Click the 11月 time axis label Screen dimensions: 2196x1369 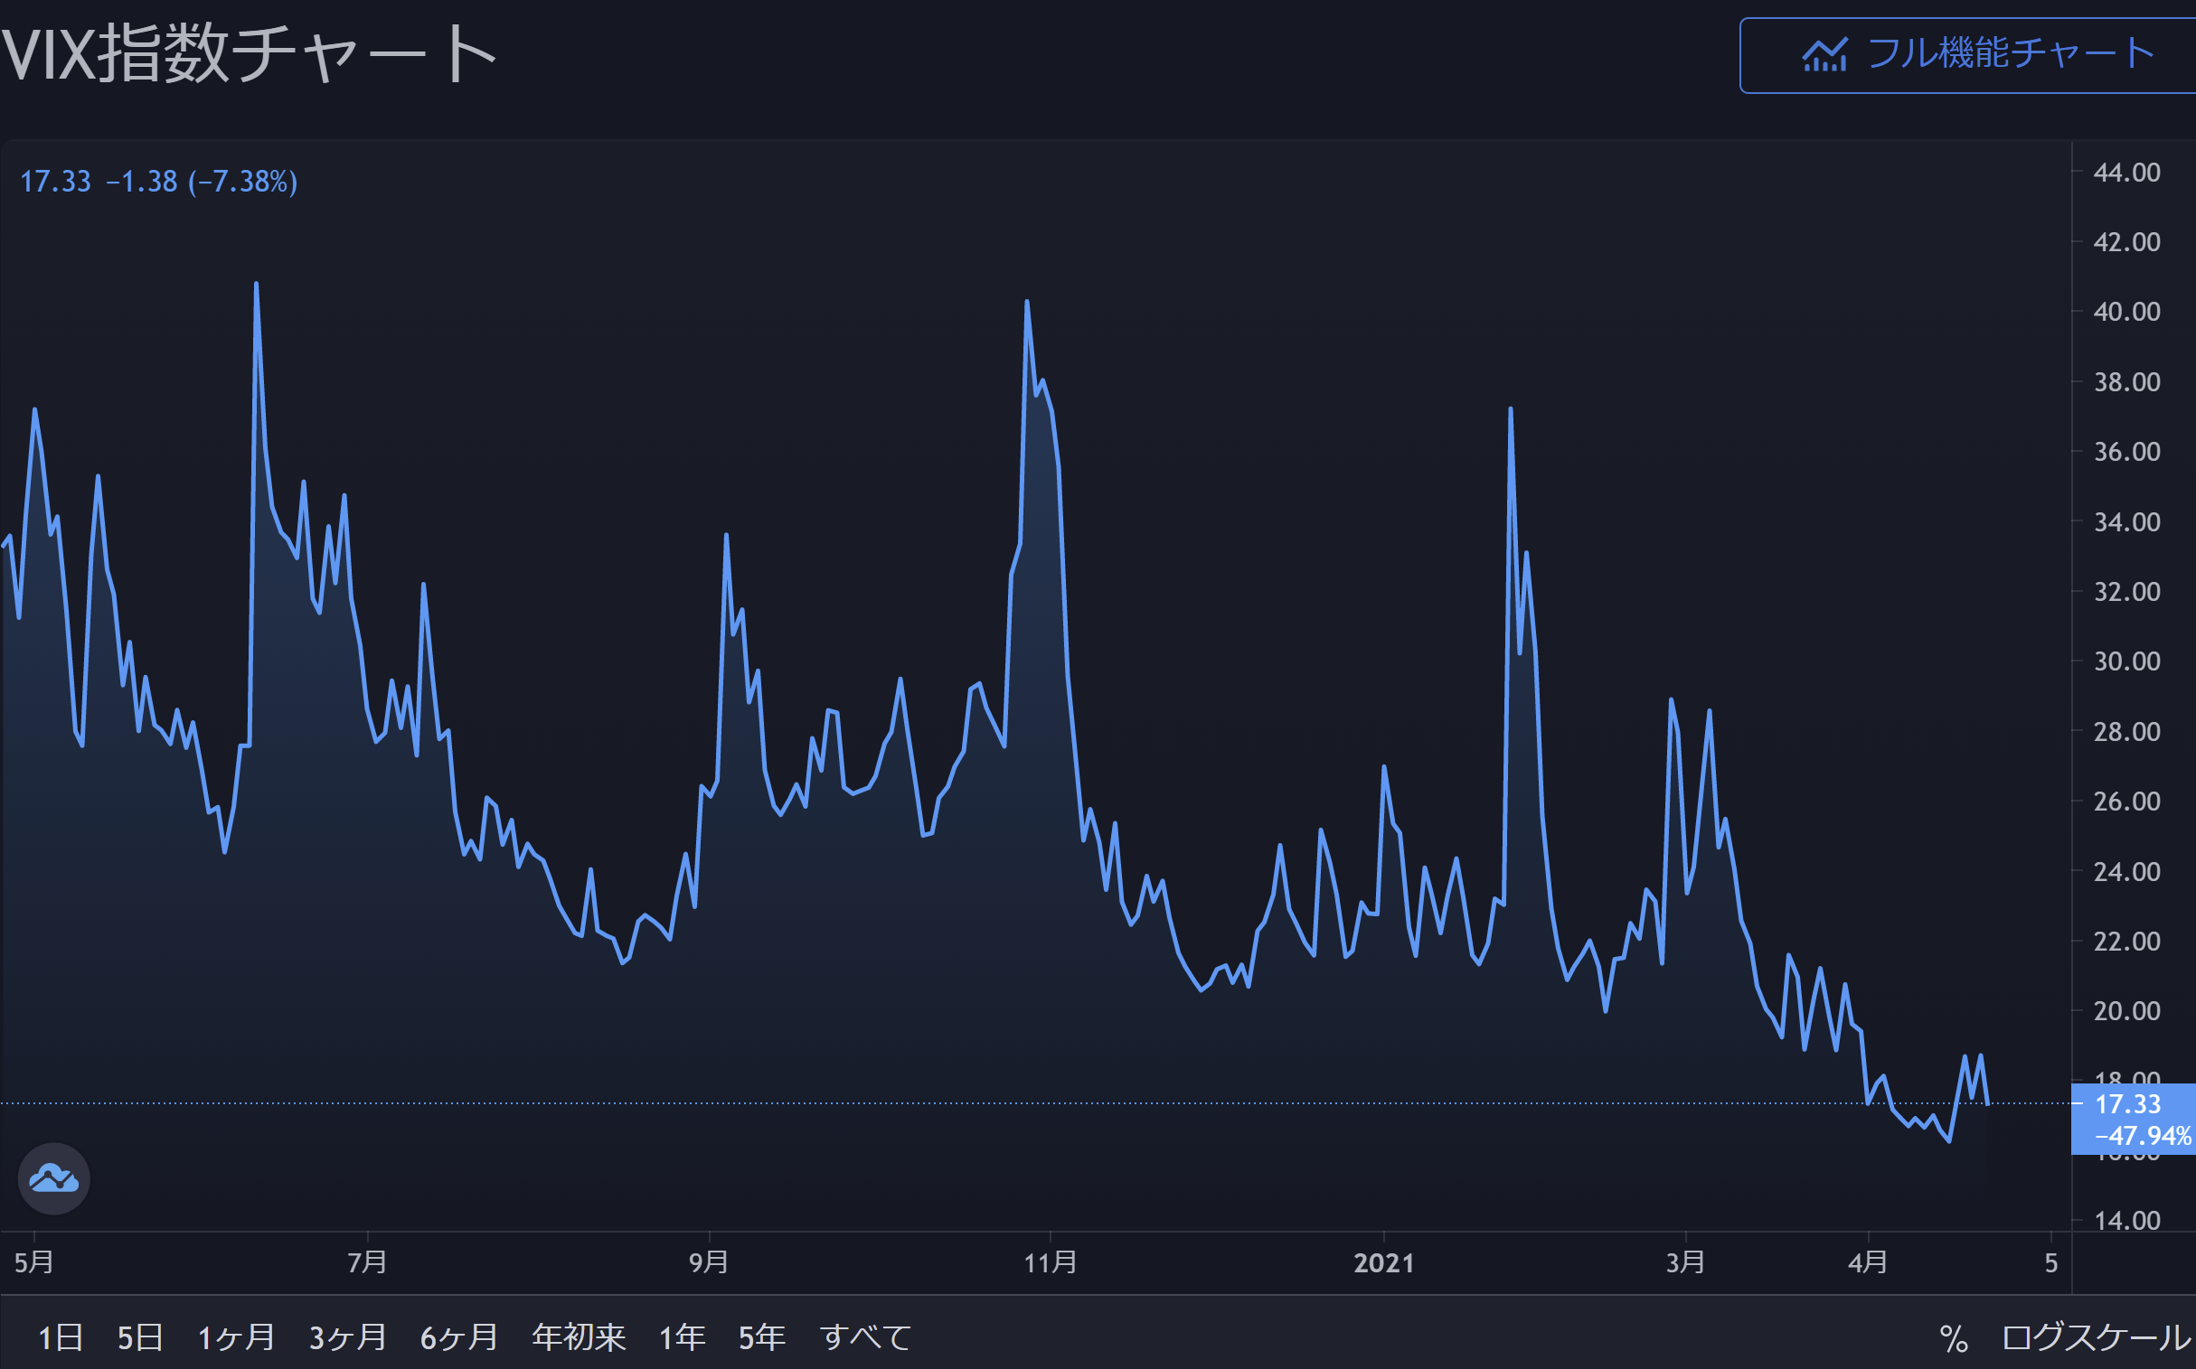click(1050, 1262)
